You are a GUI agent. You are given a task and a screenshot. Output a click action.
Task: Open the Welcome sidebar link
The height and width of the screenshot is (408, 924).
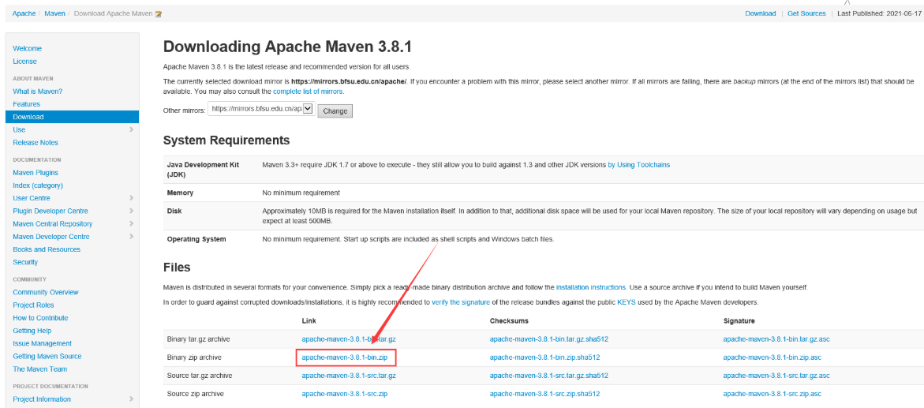pos(27,48)
